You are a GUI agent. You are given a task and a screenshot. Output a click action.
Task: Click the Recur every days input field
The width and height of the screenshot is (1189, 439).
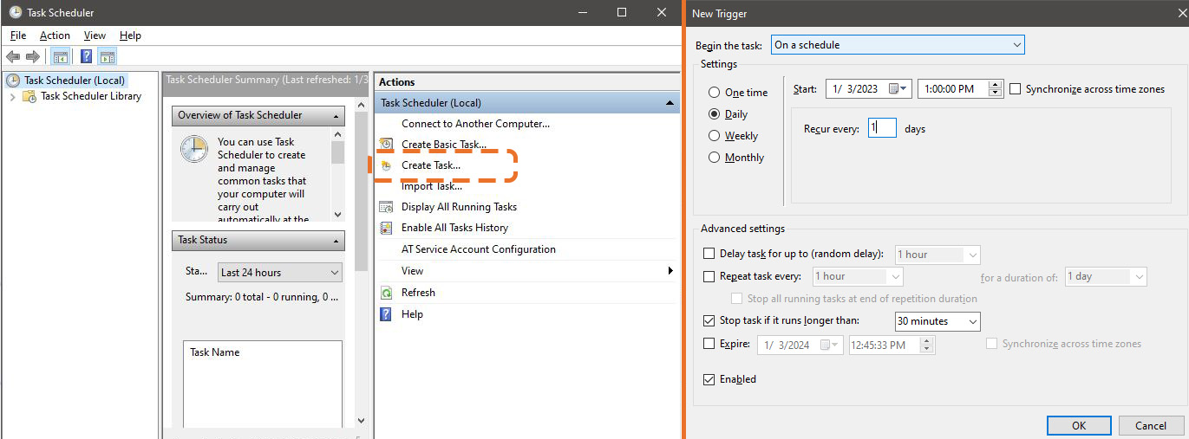882,128
